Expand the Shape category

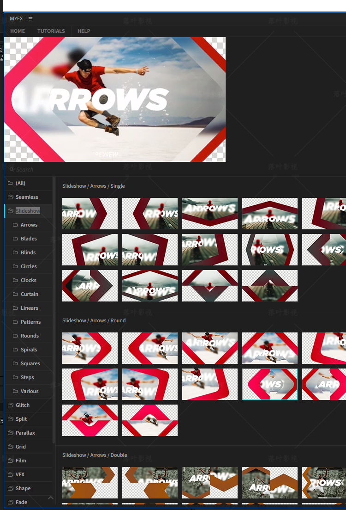(x=29, y=489)
